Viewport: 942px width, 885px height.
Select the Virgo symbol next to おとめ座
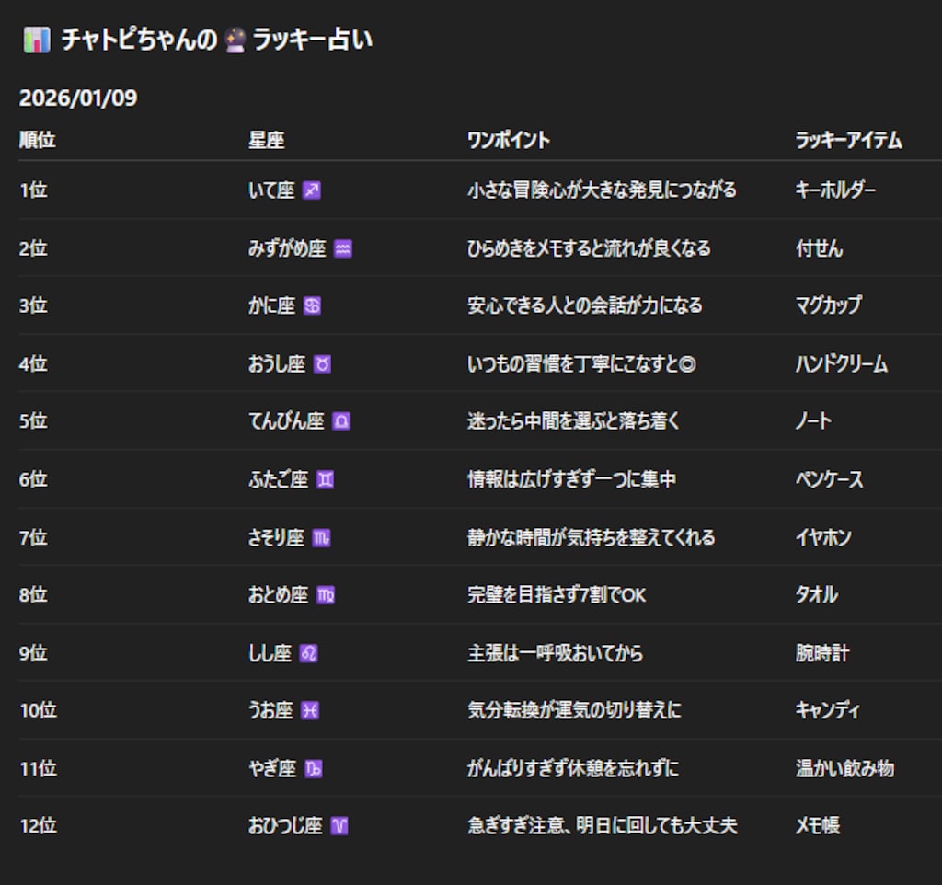click(x=327, y=595)
